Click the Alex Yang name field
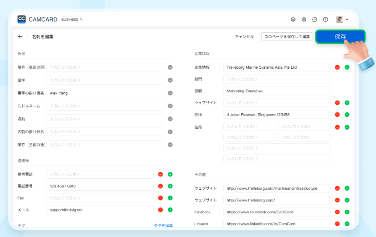Screen dimensions: 376x237 point(105,93)
